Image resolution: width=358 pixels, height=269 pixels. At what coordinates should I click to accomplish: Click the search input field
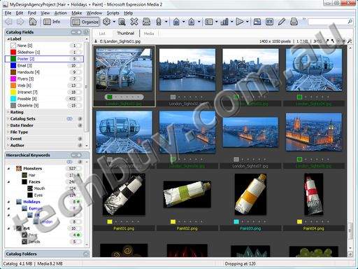point(327,22)
